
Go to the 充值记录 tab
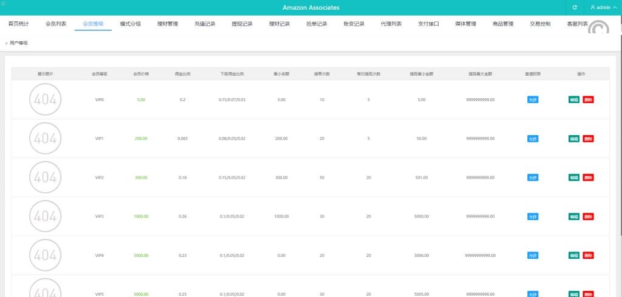[x=205, y=24]
